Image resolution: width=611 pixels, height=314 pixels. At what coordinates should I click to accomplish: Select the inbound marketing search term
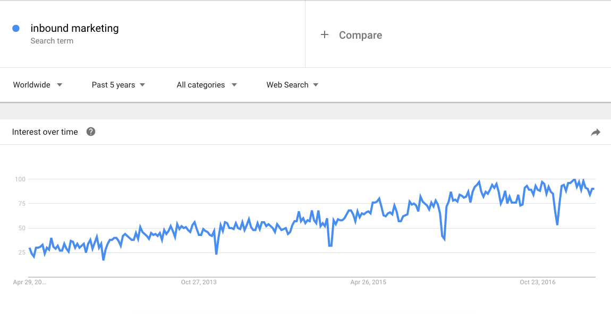[x=74, y=28]
